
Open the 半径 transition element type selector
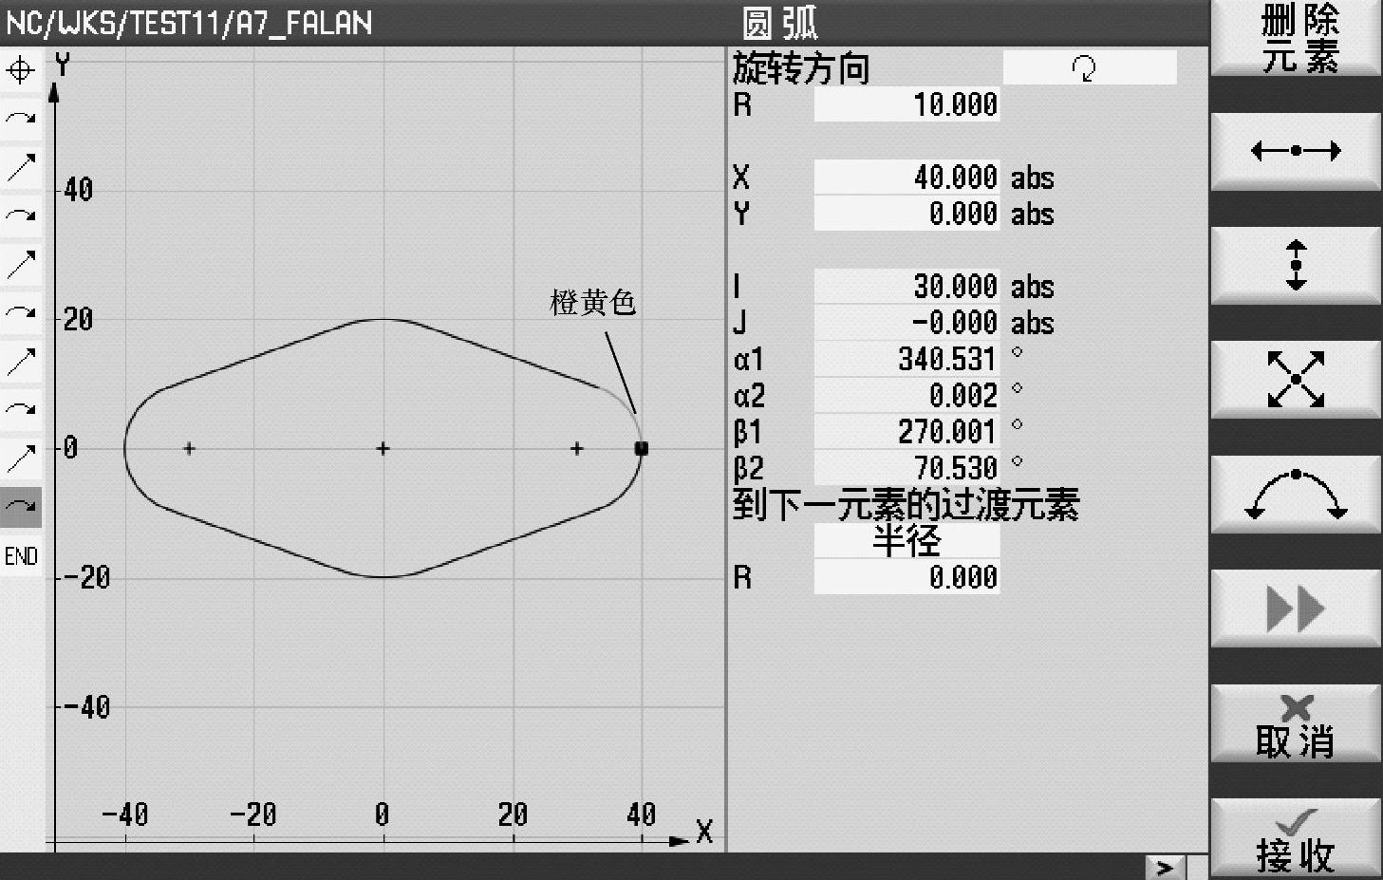pos(906,541)
